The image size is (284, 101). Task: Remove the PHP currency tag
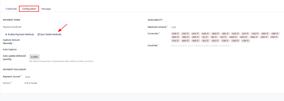pos(277,37)
